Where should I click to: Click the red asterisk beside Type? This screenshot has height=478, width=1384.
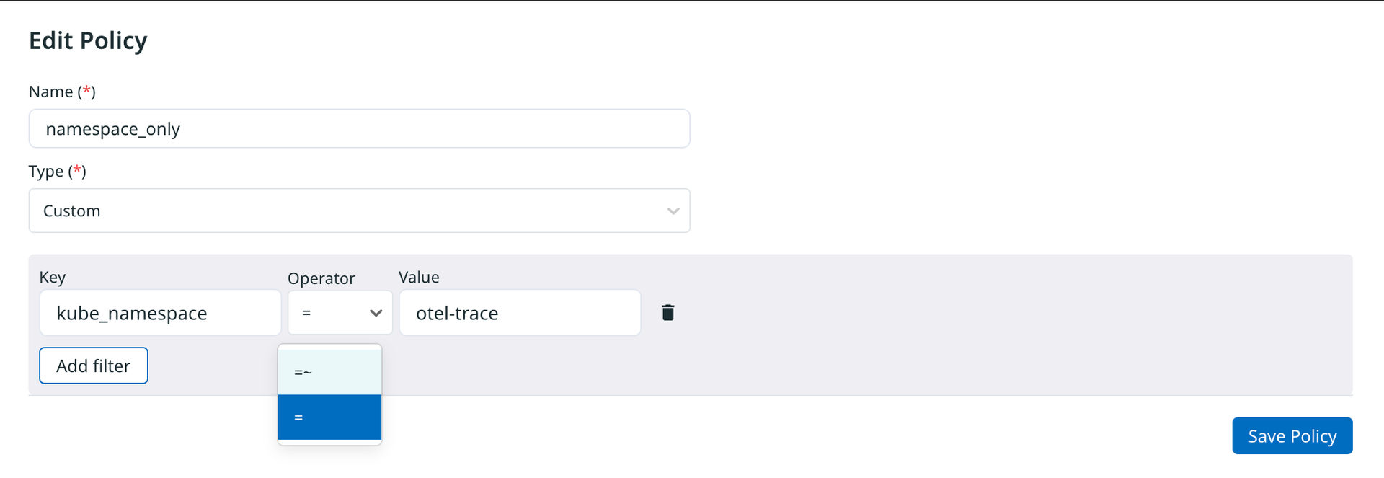(x=77, y=169)
